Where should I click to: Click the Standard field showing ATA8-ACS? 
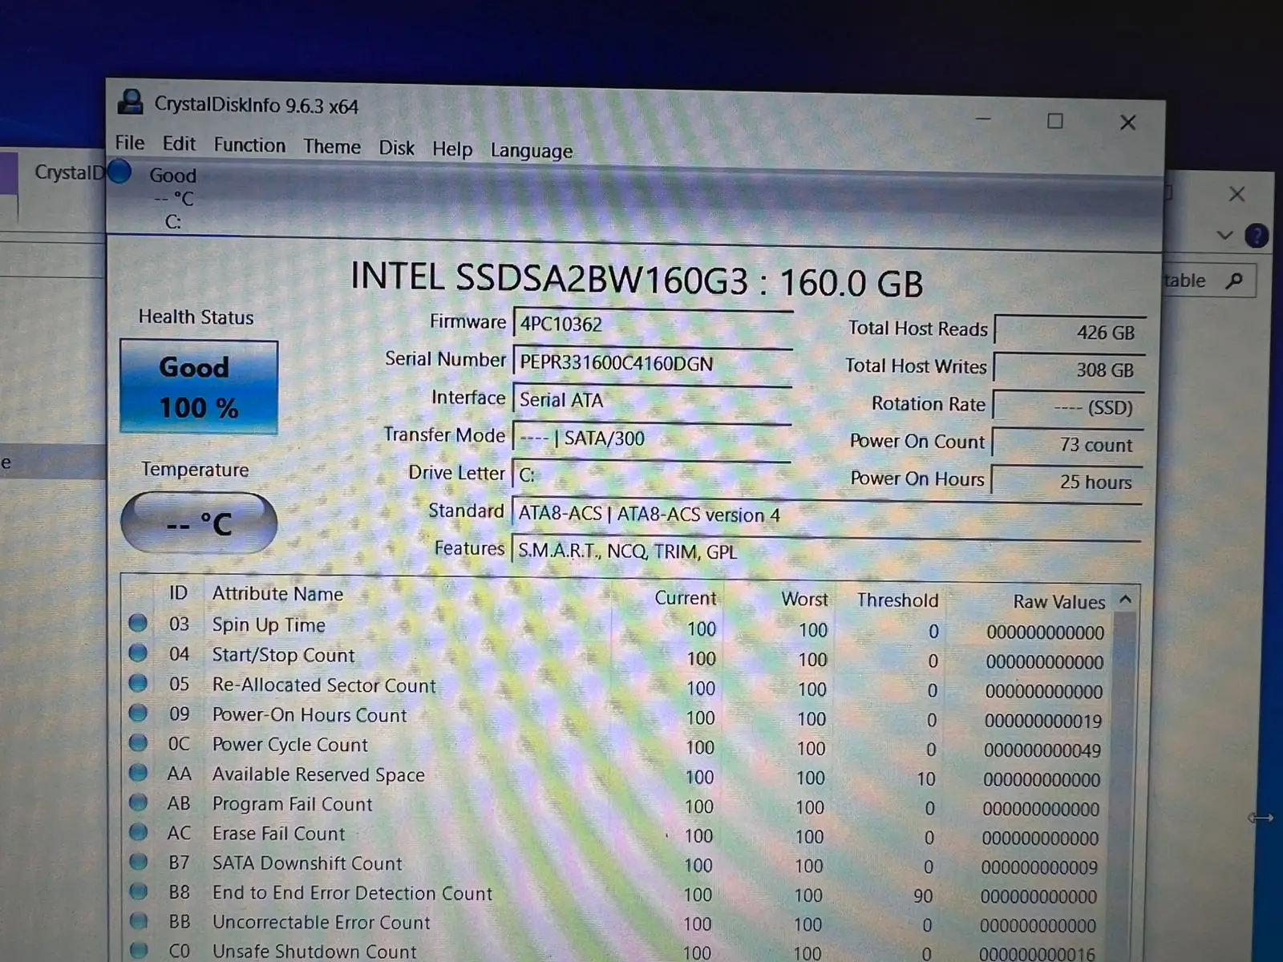point(827,515)
